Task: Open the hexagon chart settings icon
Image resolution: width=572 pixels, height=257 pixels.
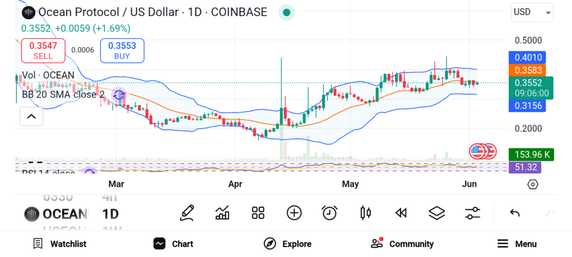Action: pos(532,185)
